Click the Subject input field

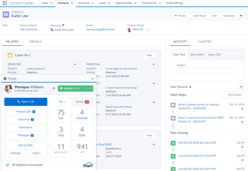tap(207, 71)
